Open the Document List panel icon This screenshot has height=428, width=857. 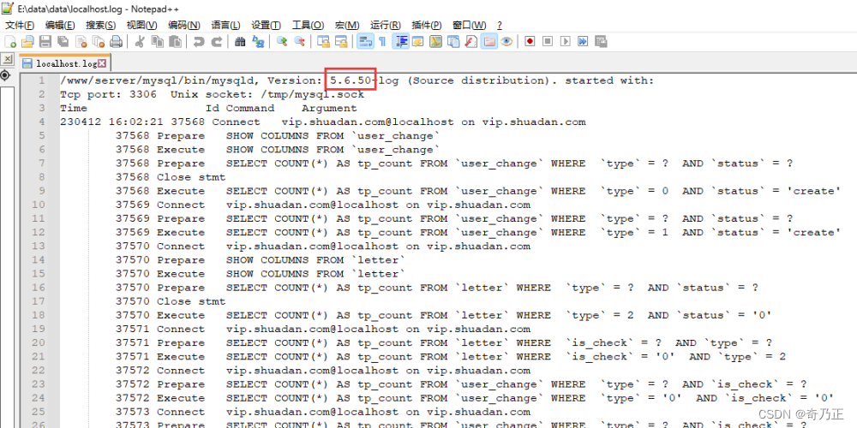(453, 41)
